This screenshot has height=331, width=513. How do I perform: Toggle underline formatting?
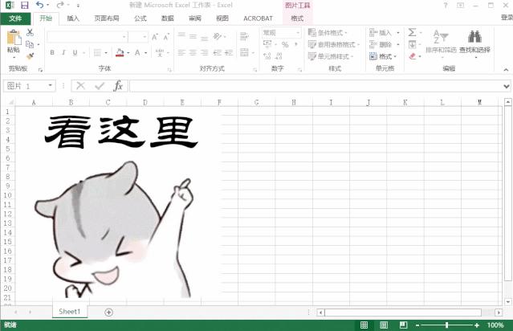pyautogui.click(x=75, y=52)
